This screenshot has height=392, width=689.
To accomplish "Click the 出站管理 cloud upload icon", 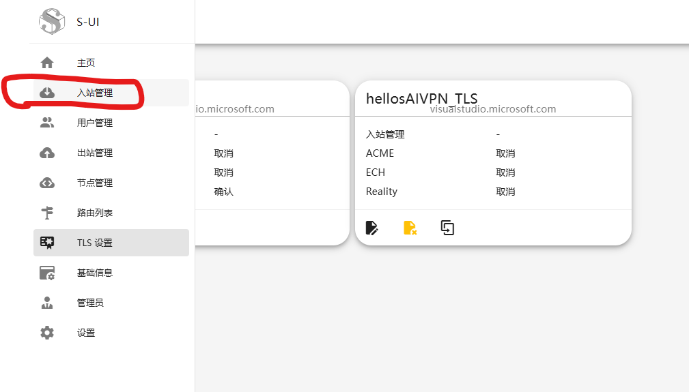I will (47, 153).
